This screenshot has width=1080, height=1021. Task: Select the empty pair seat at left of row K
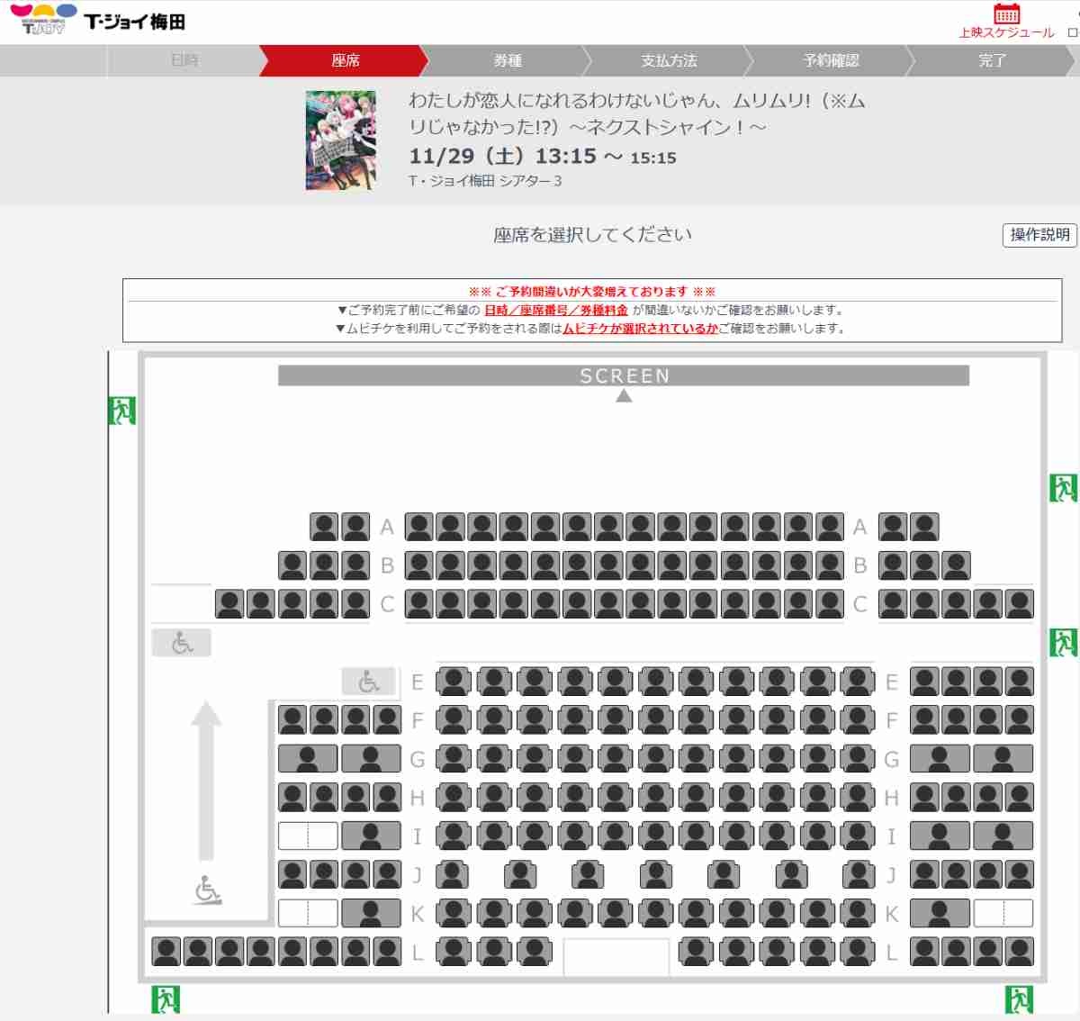[x=308, y=913]
